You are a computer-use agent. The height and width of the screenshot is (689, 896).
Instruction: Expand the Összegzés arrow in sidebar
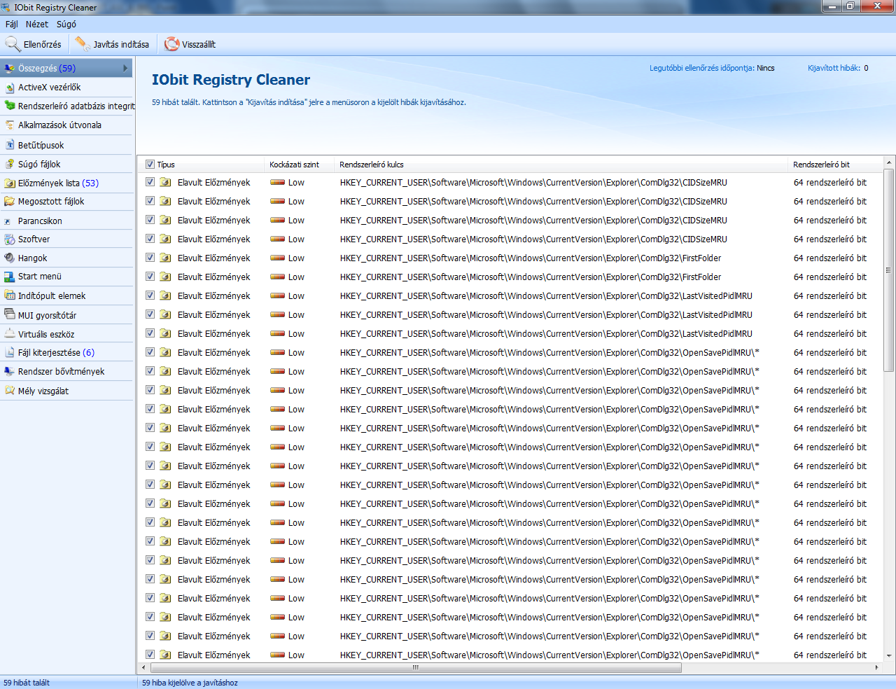pos(125,68)
